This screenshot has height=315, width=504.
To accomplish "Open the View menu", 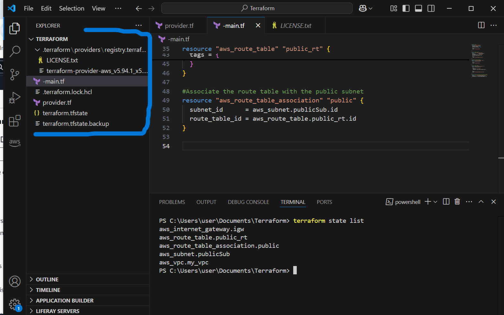I will (98, 8).
